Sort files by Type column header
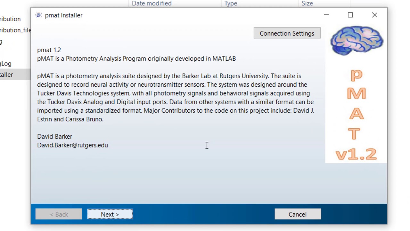The width and height of the screenshot is (410, 231). (x=231, y=3)
